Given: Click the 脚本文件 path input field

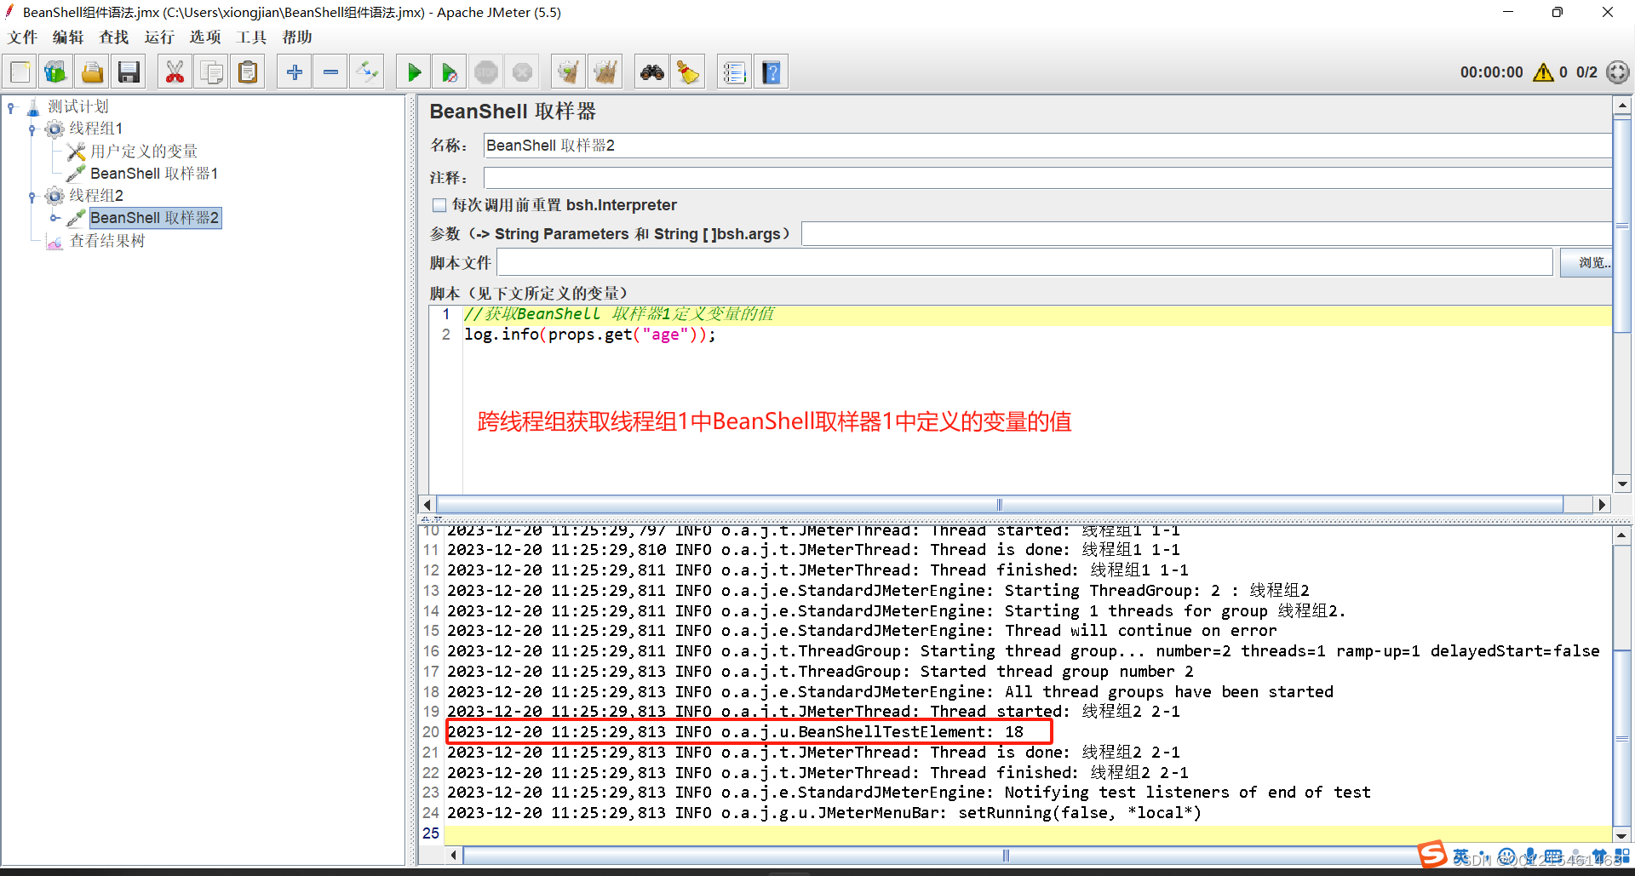Looking at the screenshot, I should point(1025,263).
